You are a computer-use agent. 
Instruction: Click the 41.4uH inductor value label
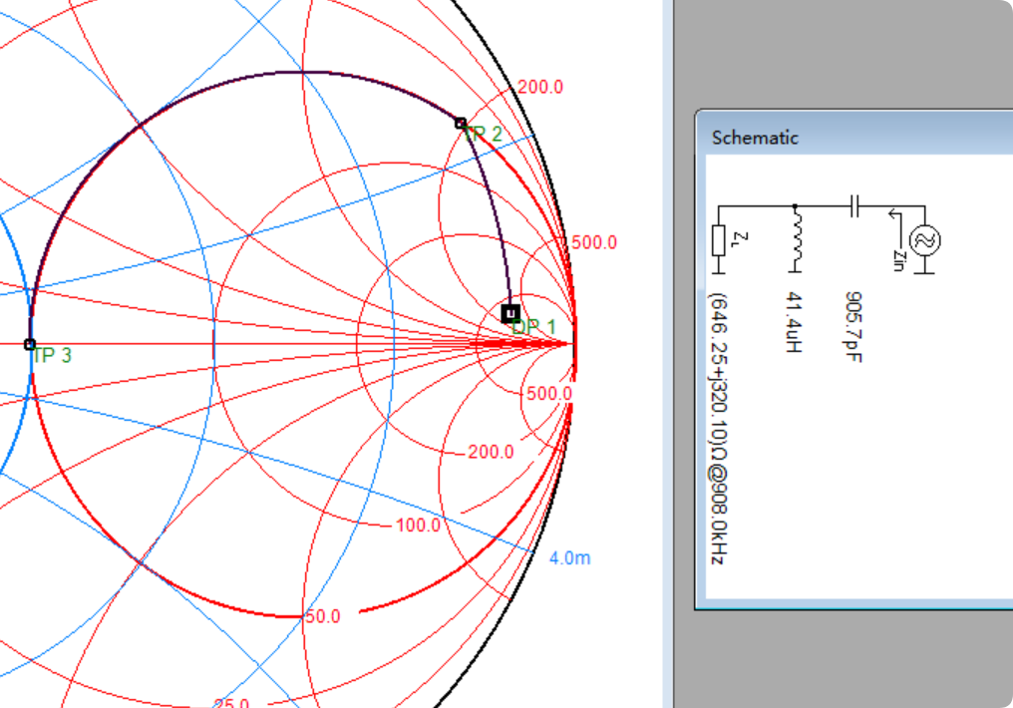[x=795, y=323]
